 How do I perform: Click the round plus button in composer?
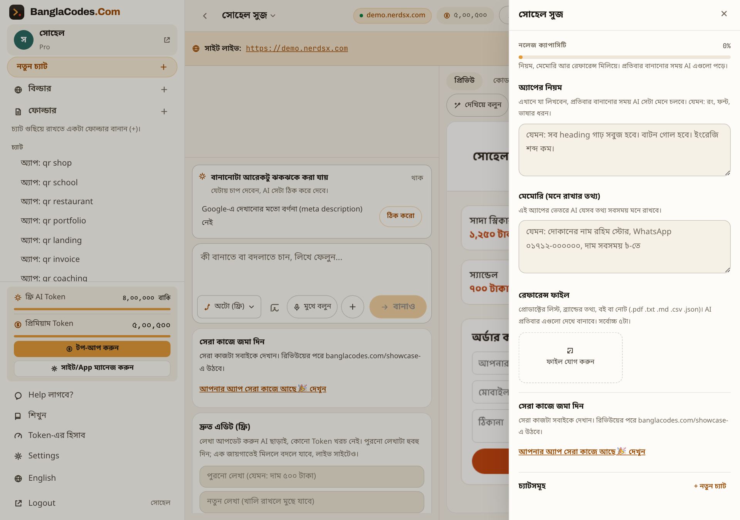[x=352, y=307]
